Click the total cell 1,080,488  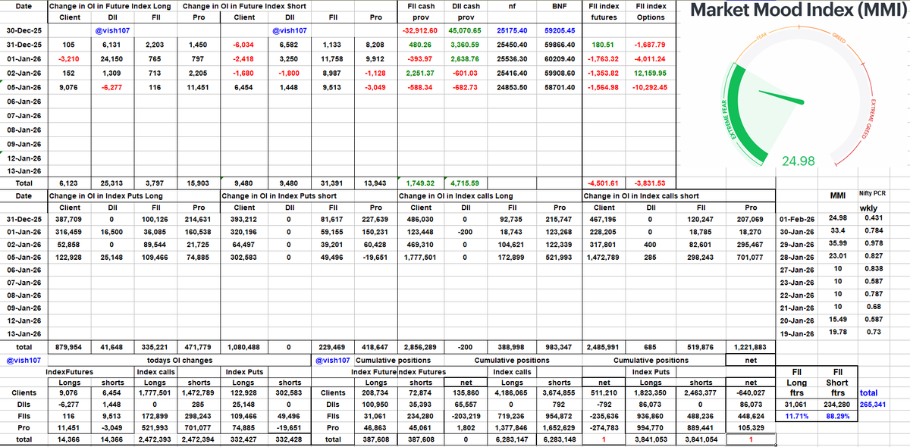(x=244, y=347)
